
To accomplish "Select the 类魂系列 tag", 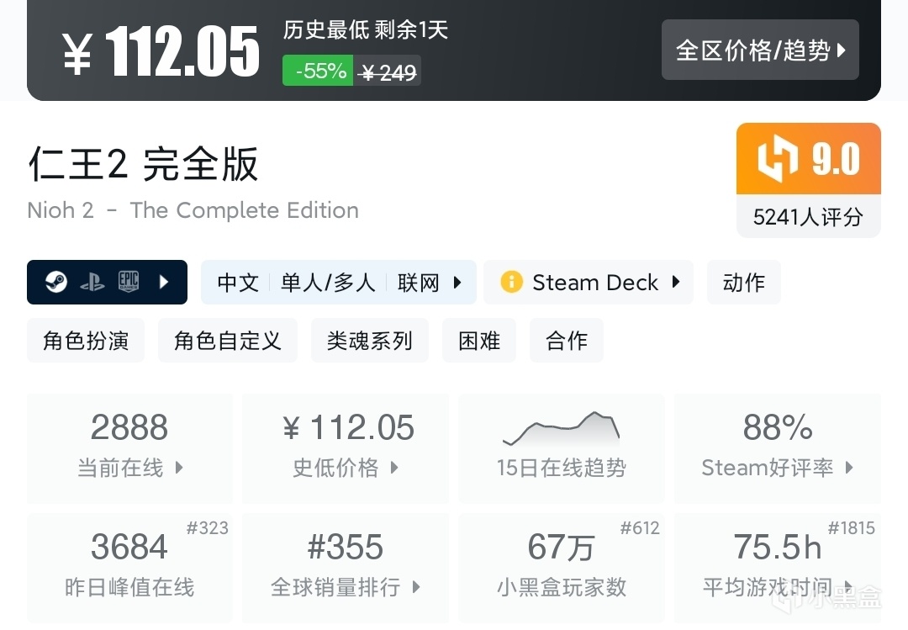I will coord(369,340).
